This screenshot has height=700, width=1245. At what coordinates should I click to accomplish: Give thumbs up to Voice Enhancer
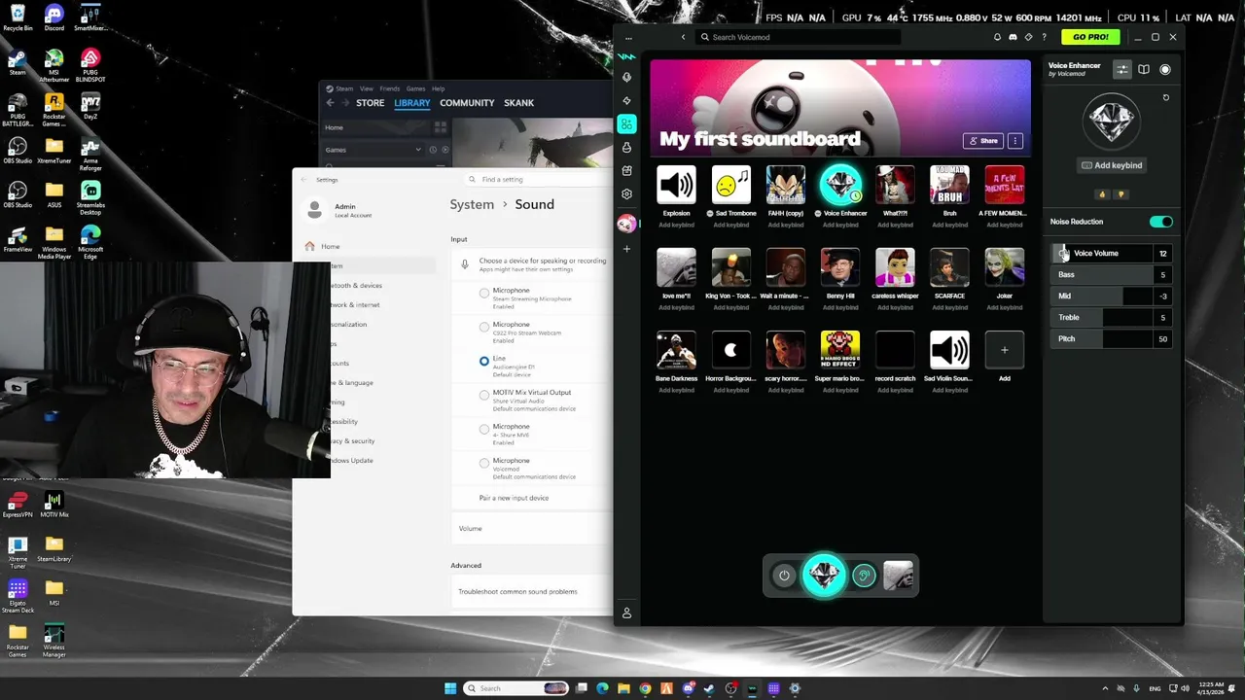pos(1102,194)
